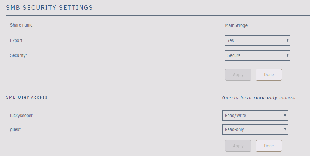Click the arrow icon on guest's access dropdown
Image resolution: width=310 pixels, height=156 pixels.
285,129
